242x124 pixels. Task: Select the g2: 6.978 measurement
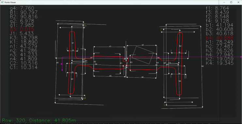[22, 21]
